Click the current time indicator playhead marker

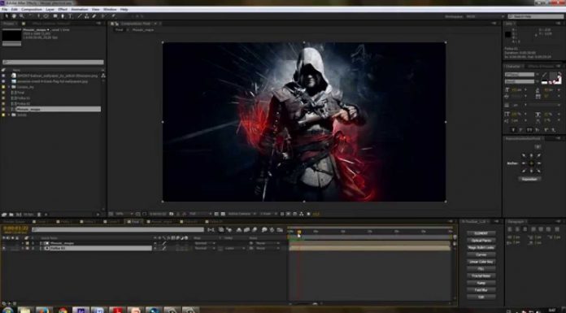tap(299, 232)
